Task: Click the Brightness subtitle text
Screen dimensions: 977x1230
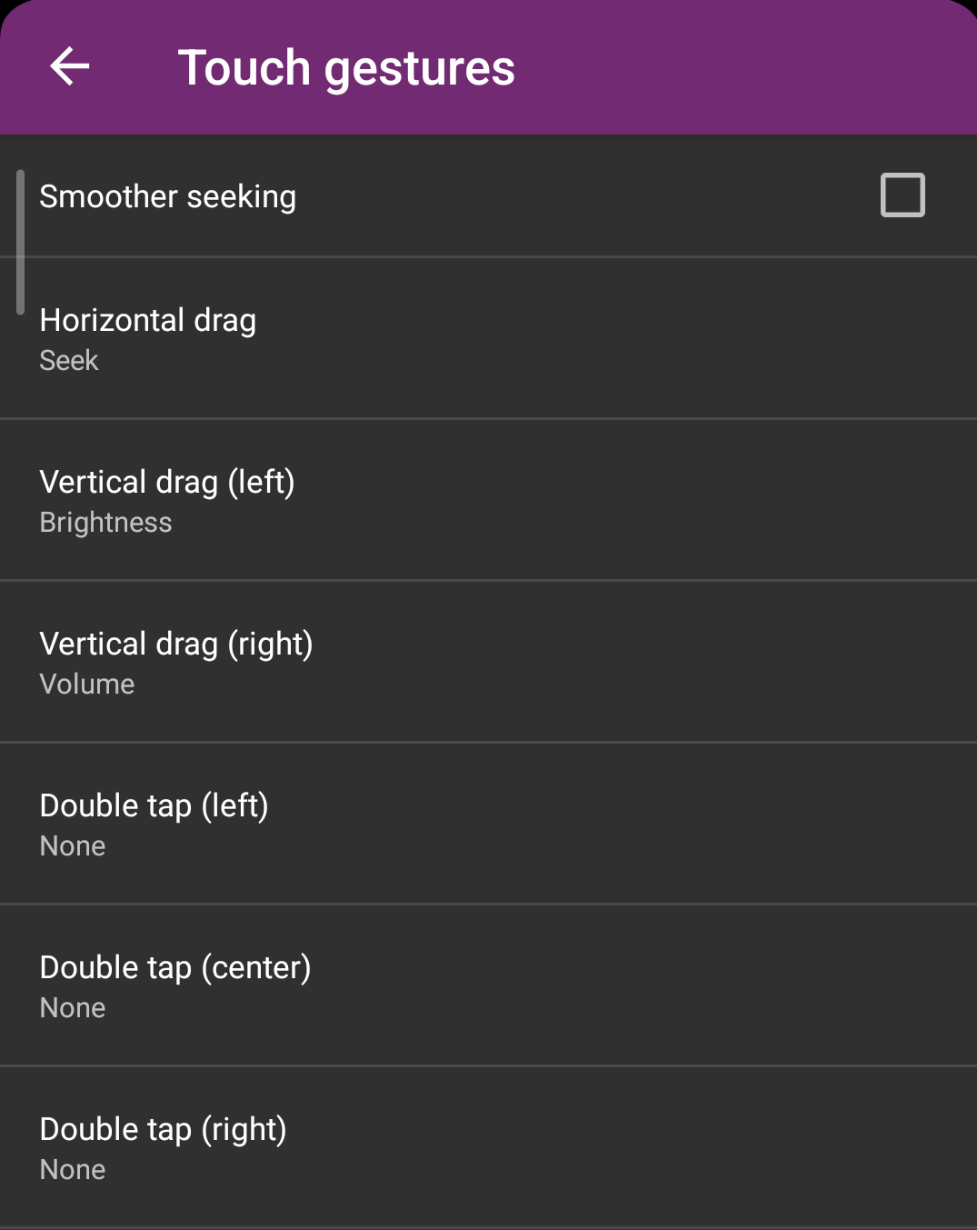Action: (x=105, y=522)
